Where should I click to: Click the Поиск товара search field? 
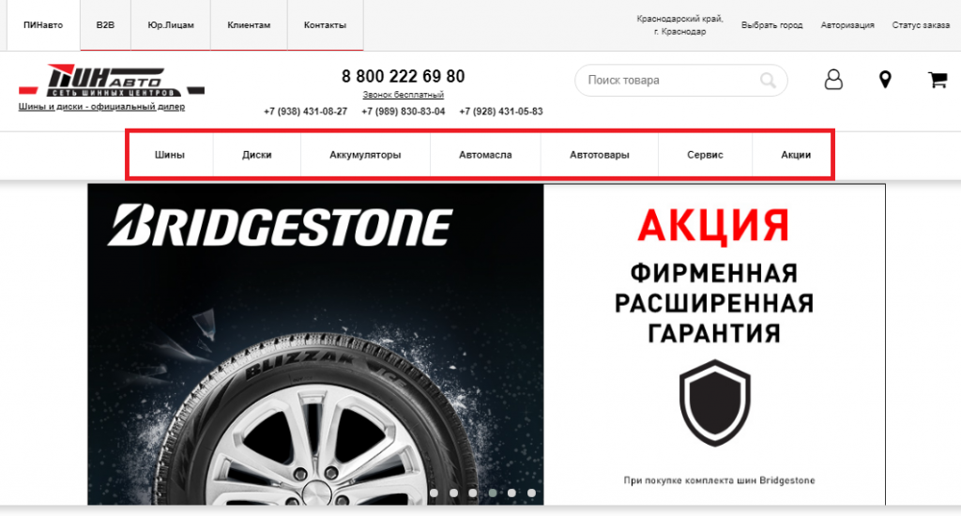681,81
